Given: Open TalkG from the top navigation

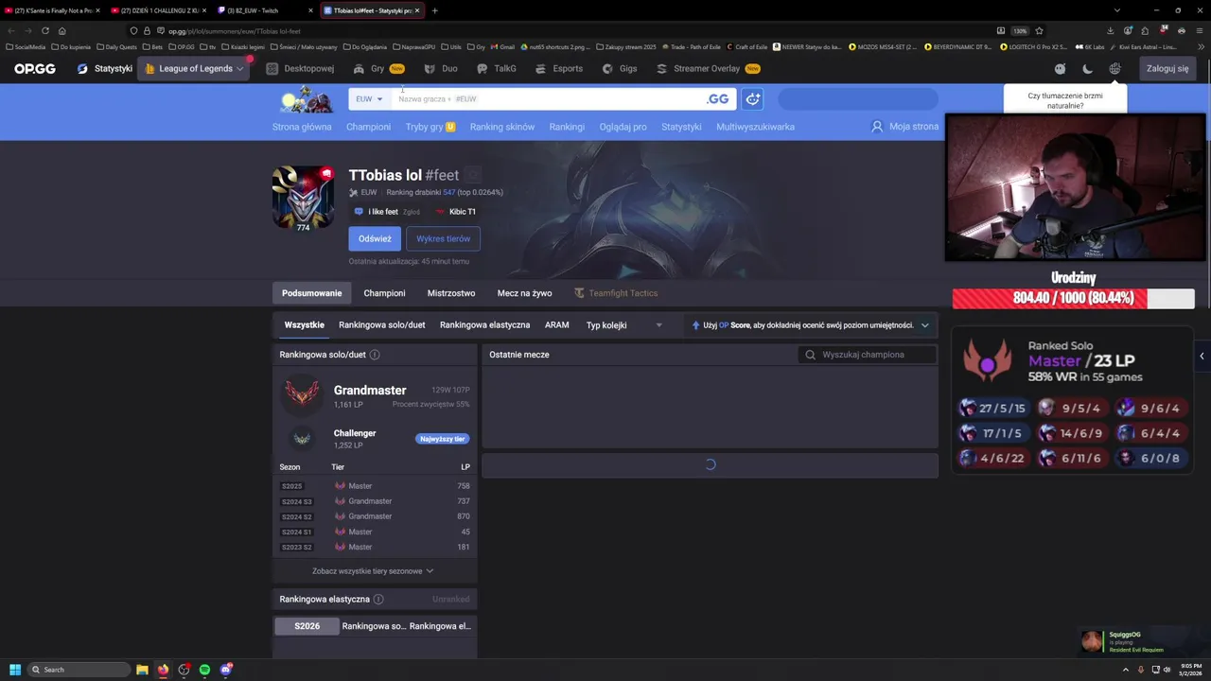Looking at the screenshot, I should click(497, 68).
